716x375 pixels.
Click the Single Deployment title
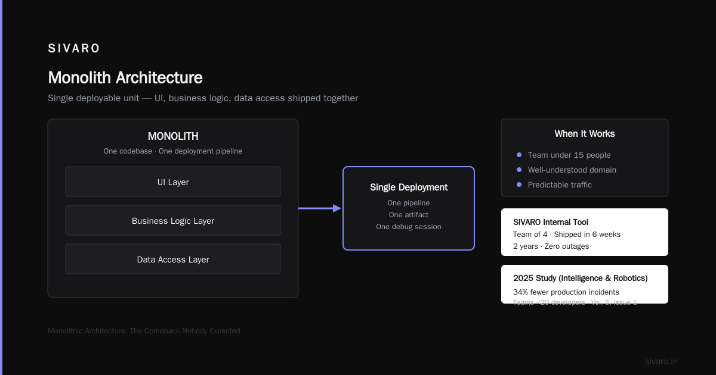coord(409,187)
